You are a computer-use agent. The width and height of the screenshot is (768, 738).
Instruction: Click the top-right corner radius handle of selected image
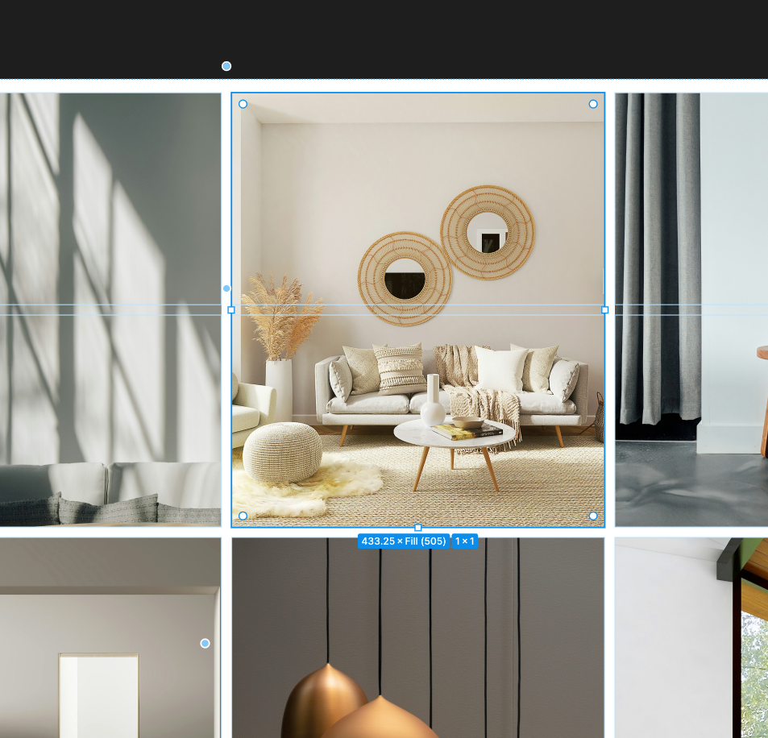[x=593, y=104]
